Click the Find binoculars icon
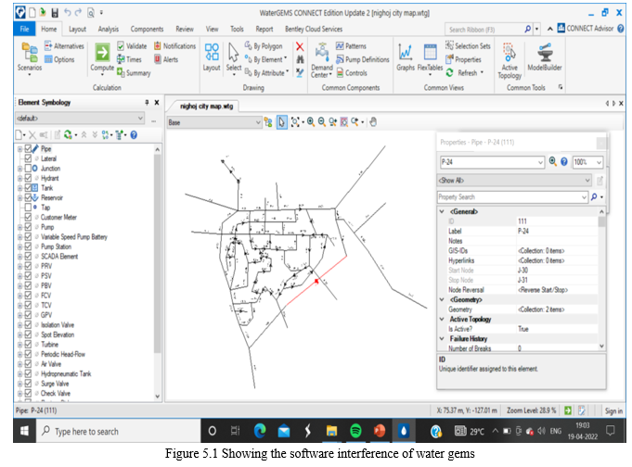The height and width of the screenshot is (467, 632). pos(300,59)
